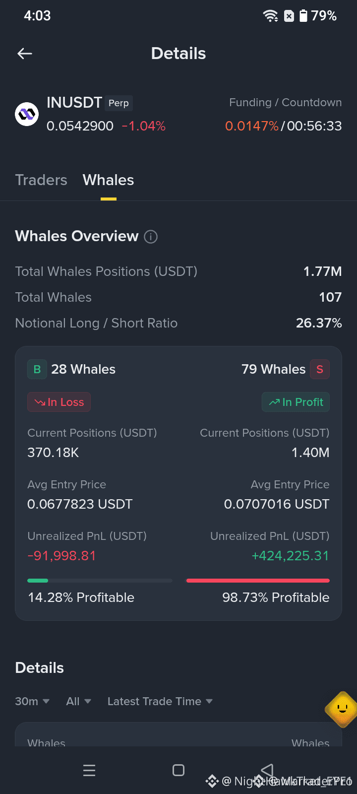Image resolution: width=357 pixels, height=794 pixels.
Task: Tap the 98.73% profitable red bar
Action: (258, 581)
